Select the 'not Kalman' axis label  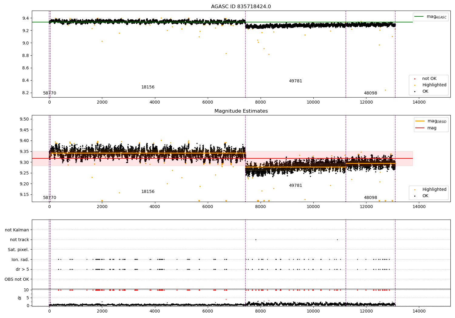17,230
